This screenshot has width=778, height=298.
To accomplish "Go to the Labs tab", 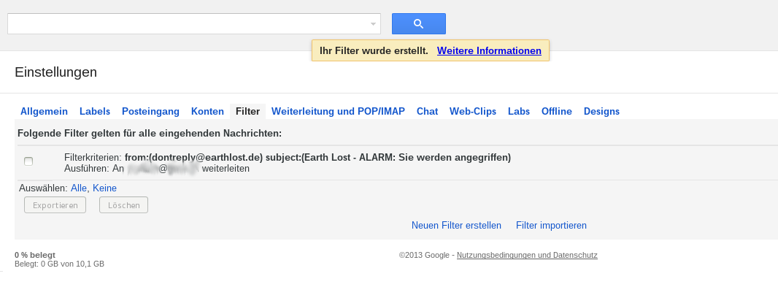I will pos(519,112).
